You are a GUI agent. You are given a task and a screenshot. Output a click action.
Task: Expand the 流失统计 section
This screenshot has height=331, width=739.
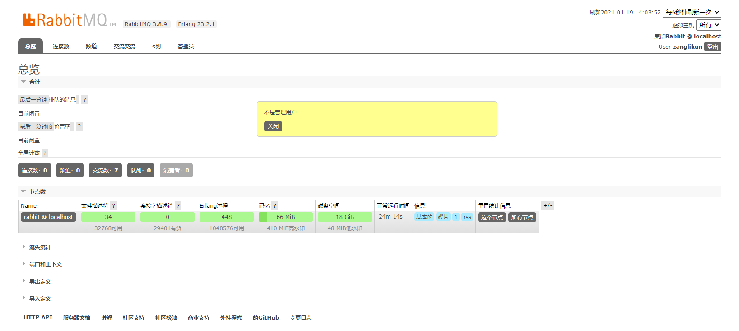click(40, 247)
